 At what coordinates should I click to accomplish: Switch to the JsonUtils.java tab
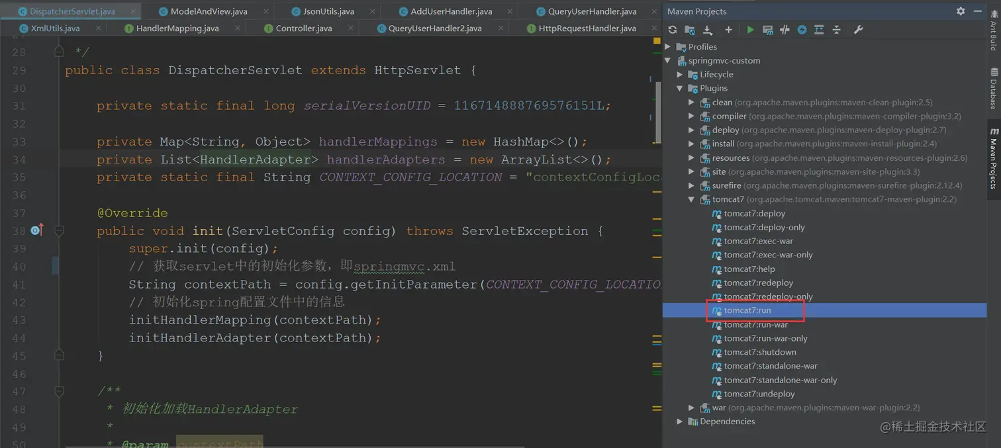pos(328,11)
